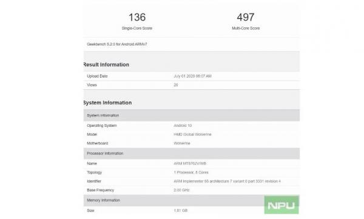Select the Model label
Image resolution: width=364 pixels, height=219 pixels.
(x=92, y=135)
